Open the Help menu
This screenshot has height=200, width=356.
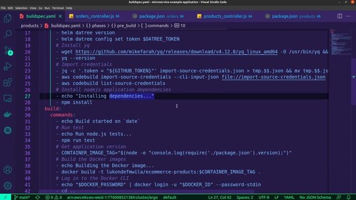[69, 8]
